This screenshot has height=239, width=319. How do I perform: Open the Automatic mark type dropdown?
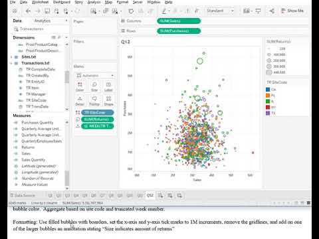[x=95, y=76]
